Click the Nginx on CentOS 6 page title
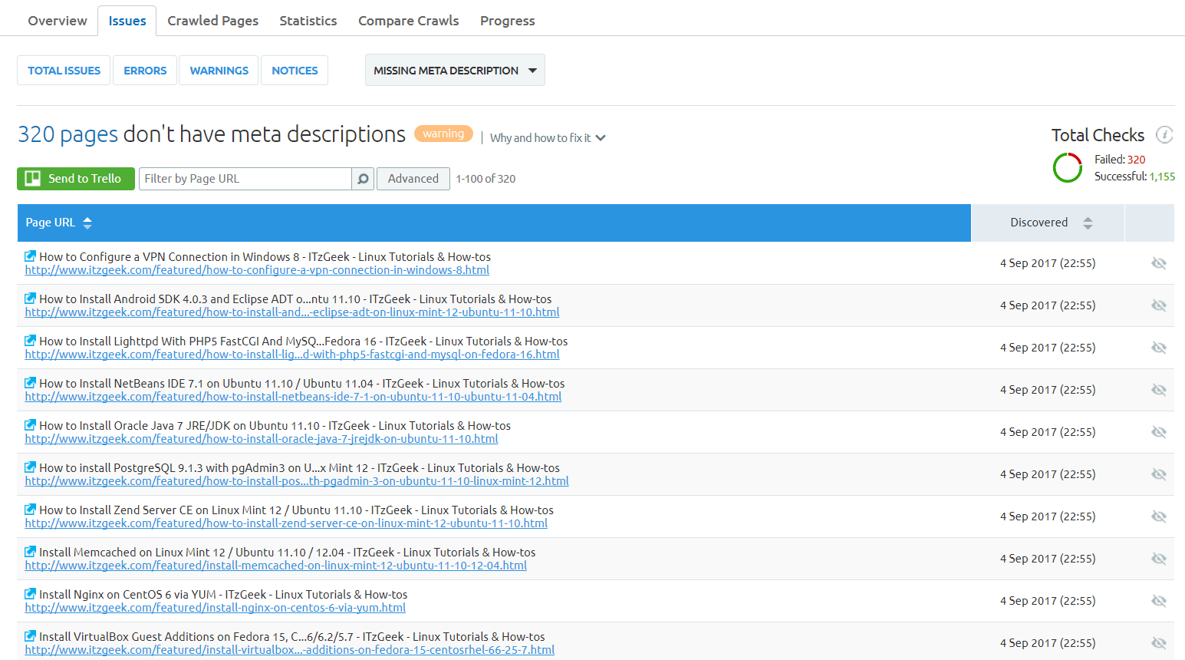Viewport: 1185px width, 660px height. pos(223,595)
